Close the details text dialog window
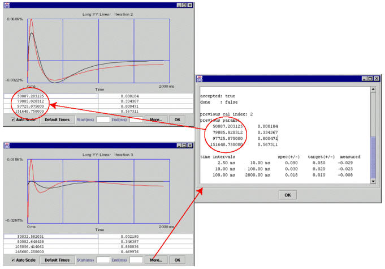 [377, 78]
